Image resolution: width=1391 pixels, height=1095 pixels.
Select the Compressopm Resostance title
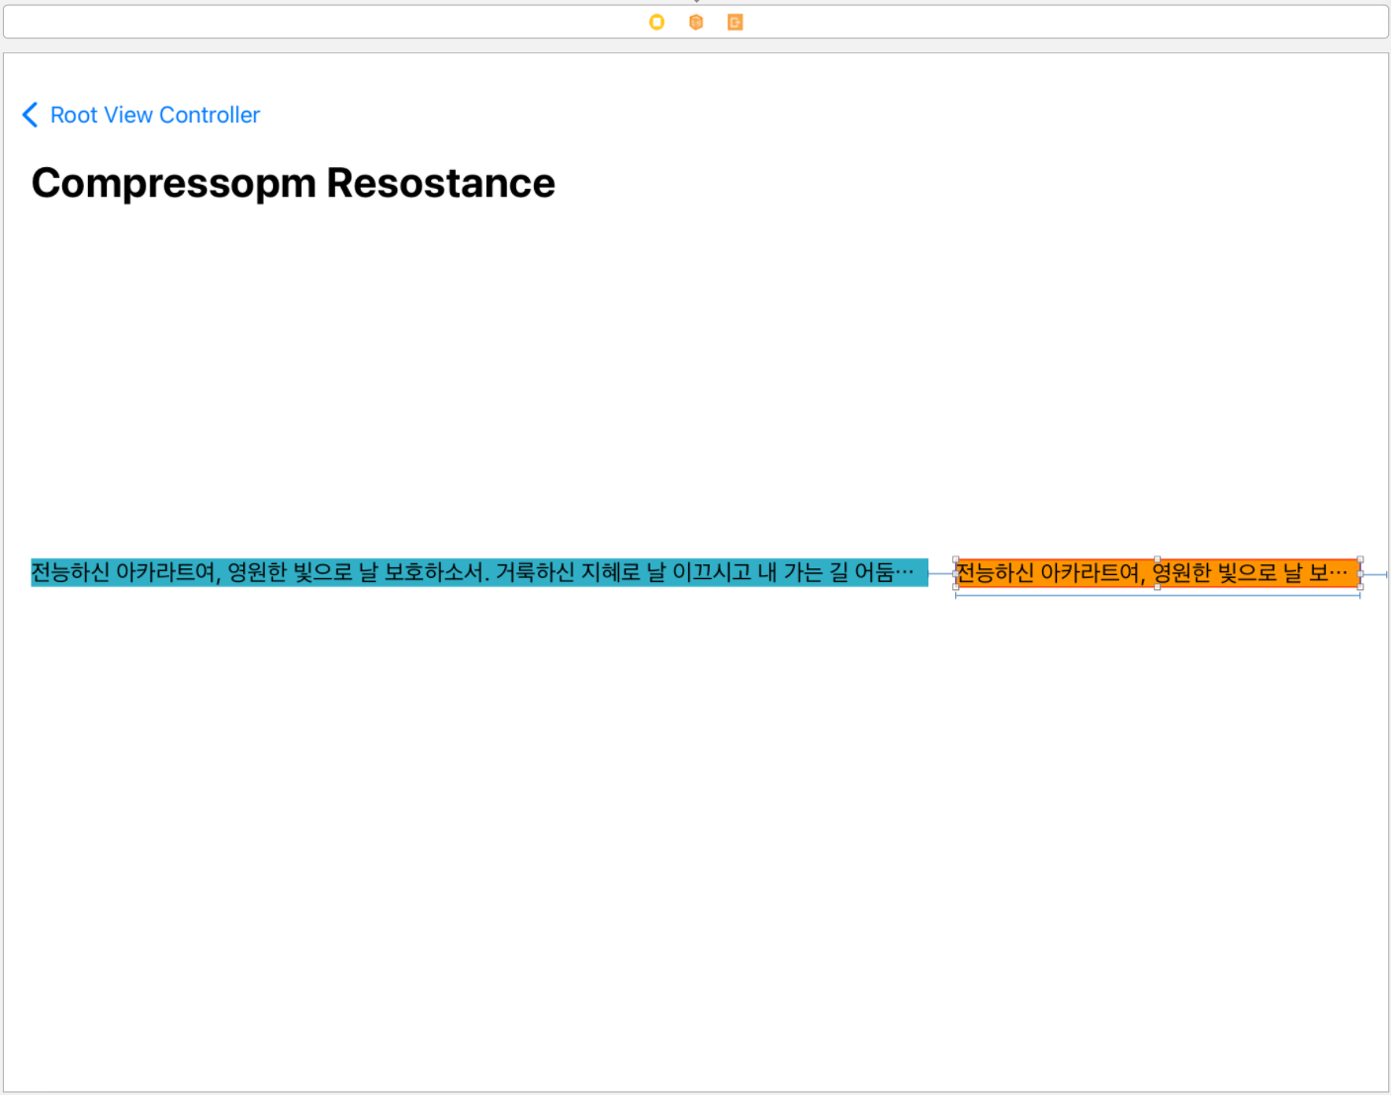coord(293,183)
